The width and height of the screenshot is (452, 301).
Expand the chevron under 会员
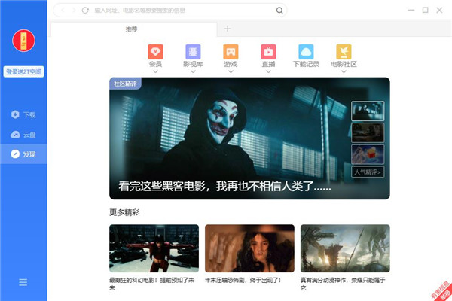click(x=155, y=71)
